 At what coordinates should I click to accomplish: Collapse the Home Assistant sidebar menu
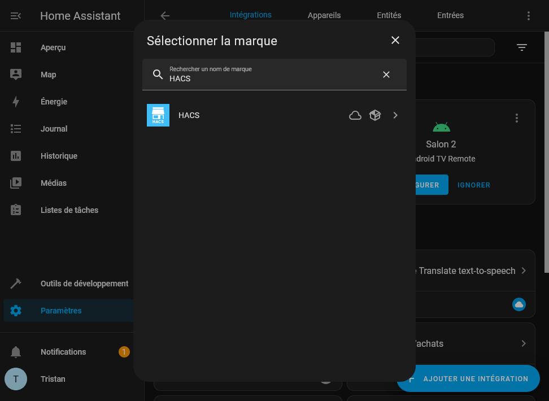pos(16,16)
